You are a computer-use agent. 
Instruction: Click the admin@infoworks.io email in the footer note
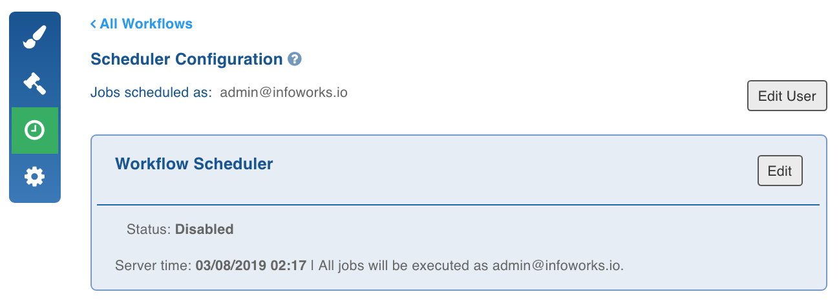pyautogui.click(x=558, y=266)
